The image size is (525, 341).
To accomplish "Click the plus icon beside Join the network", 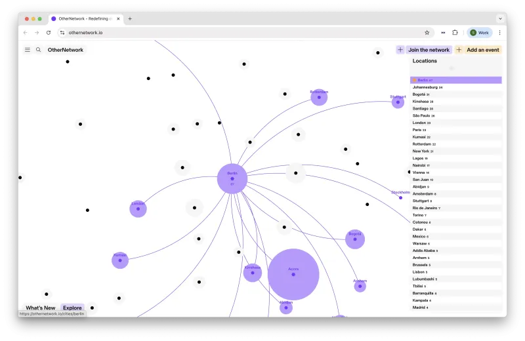I will [400, 50].
